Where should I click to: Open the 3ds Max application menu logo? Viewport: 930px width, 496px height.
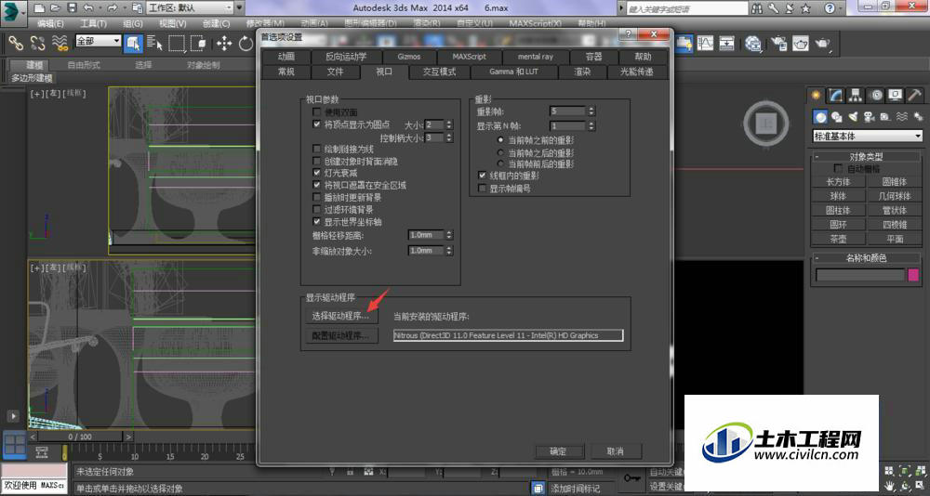coord(13,12)
